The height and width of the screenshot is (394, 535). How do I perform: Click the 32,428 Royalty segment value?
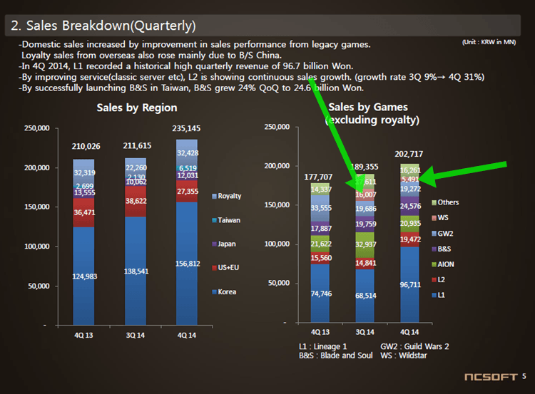click(x=188, y=153)
